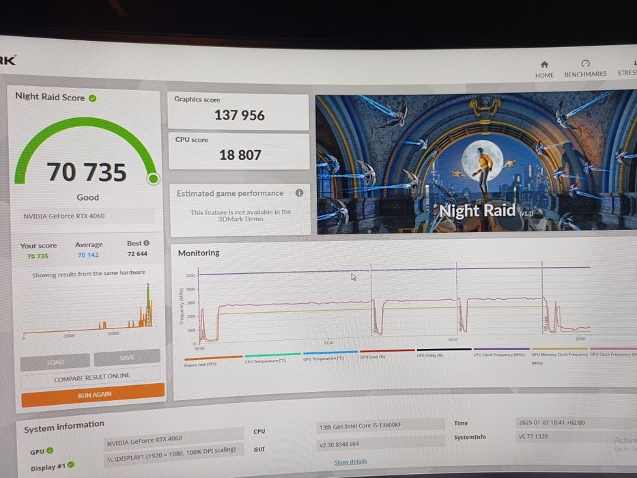Click the Estimated game performance info icon
This screenshot has width=637, height=478.
point(300,193)
